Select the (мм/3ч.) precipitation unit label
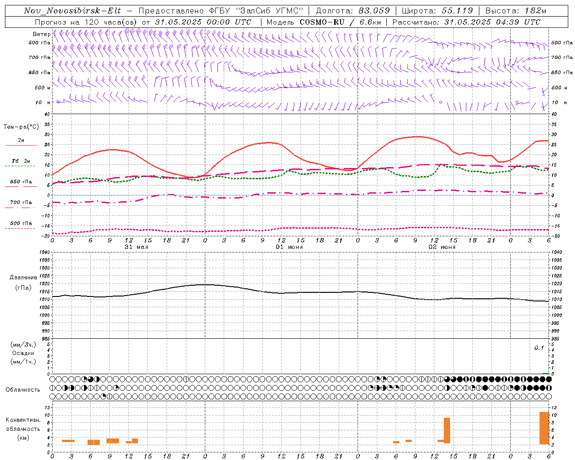575x460 pixels. [23, 345]
